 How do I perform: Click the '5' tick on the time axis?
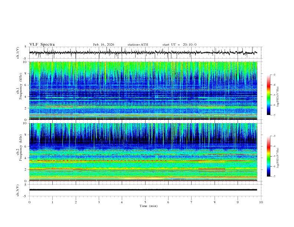point(145,202)
